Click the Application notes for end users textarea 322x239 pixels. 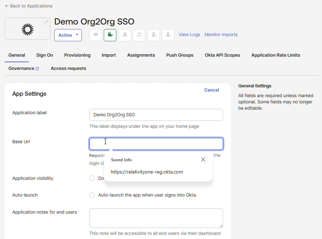click(156, 218)
